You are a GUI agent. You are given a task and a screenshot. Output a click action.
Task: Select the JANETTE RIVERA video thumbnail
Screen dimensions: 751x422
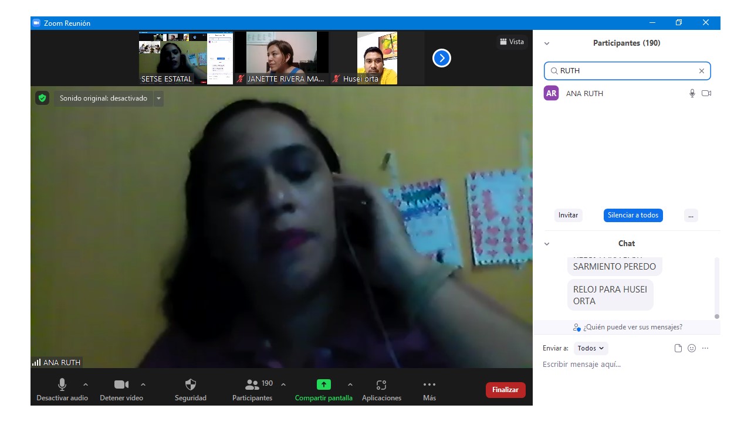282,58
